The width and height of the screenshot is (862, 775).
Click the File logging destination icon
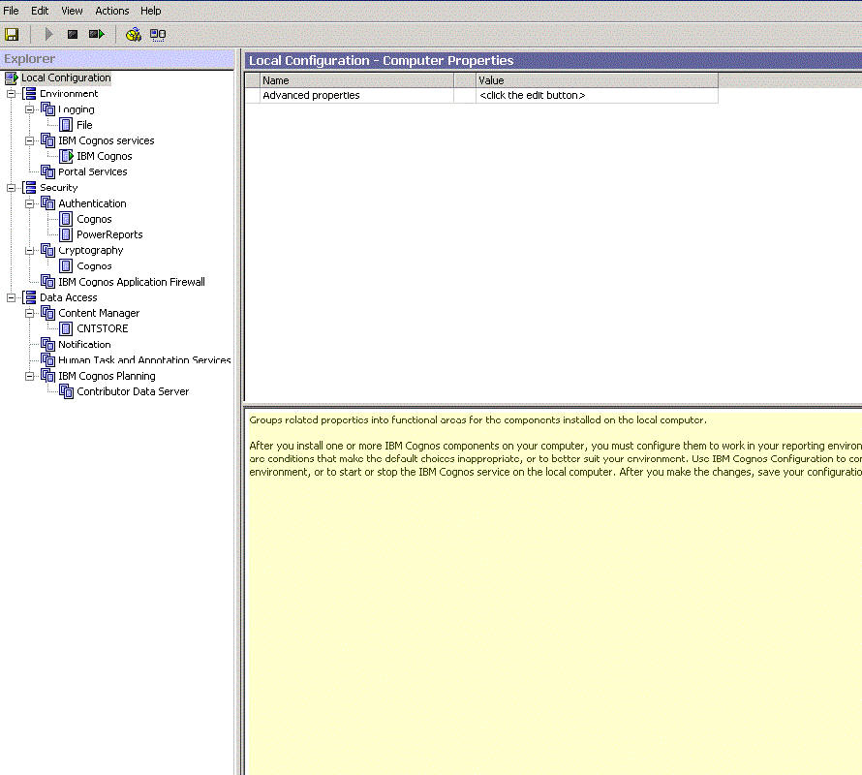click(x=66, y=125)
